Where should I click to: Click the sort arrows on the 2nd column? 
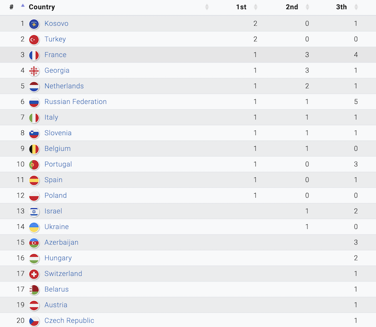click(307, 7)
